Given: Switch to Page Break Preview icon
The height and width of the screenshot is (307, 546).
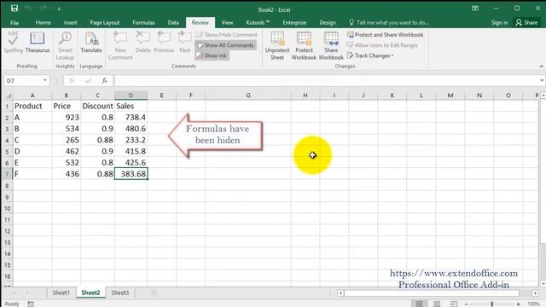Looking at the screenshot, I should 453,304.
